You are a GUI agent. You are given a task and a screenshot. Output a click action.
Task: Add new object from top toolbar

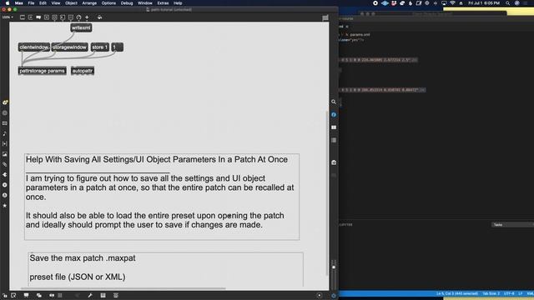[23, 17]
